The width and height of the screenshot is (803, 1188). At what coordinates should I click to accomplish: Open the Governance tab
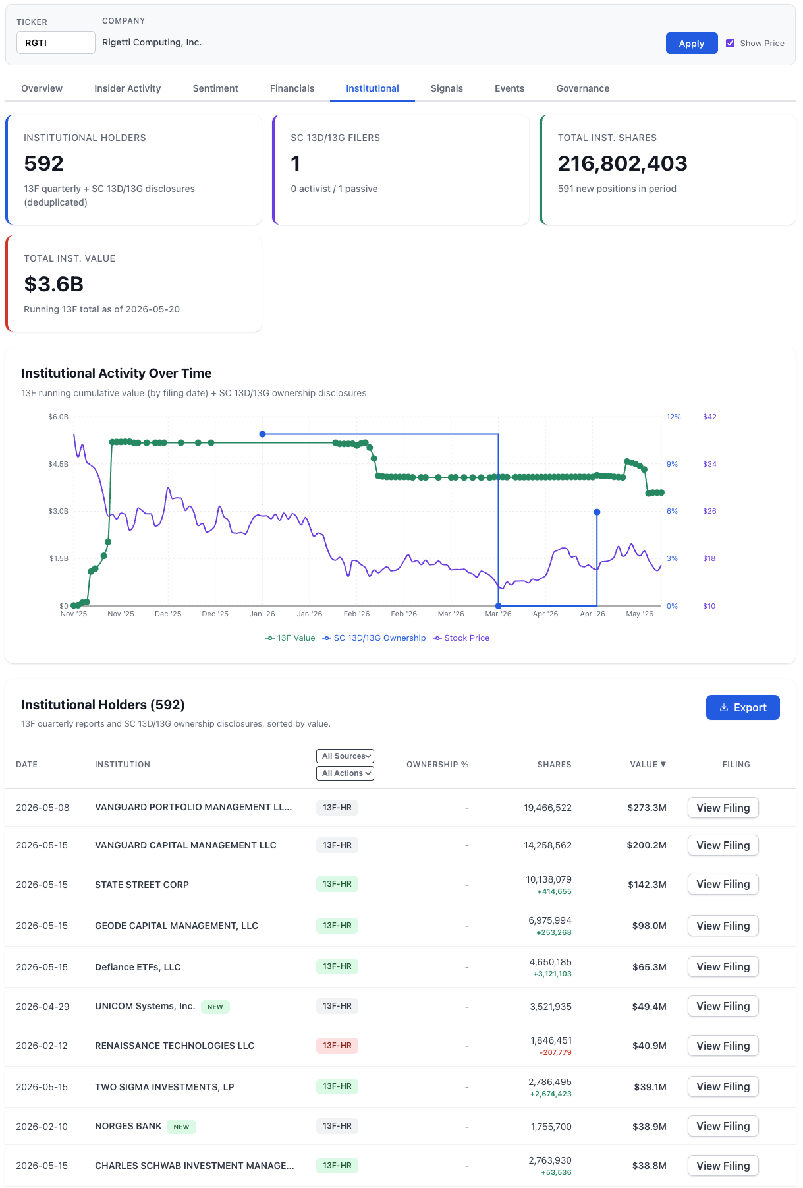pyautogui.click(x=583, y=88)
